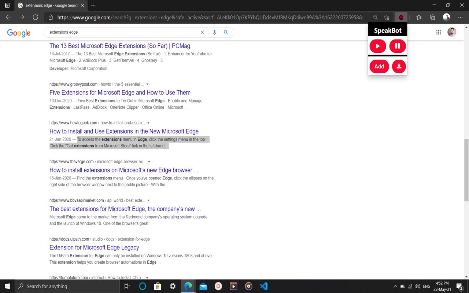This screenshot has width=469, height=293.
Task: Click the SpeakBot Add button
Action: (379, 66)
